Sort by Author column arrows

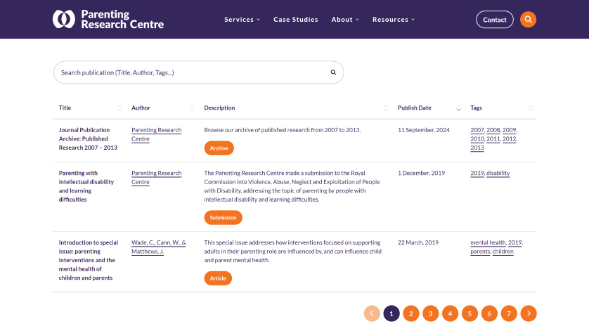coord(192,108)
